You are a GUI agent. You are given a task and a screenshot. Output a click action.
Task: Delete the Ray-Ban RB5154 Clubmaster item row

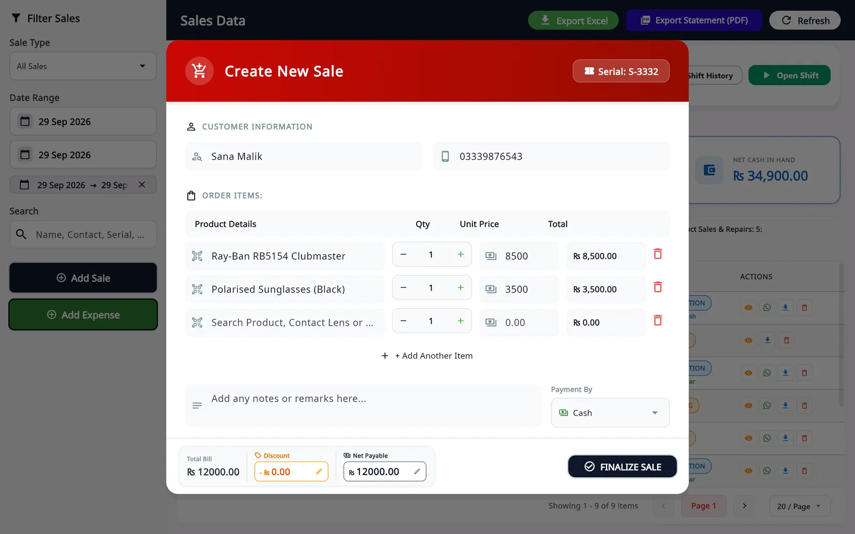[658, 254]
